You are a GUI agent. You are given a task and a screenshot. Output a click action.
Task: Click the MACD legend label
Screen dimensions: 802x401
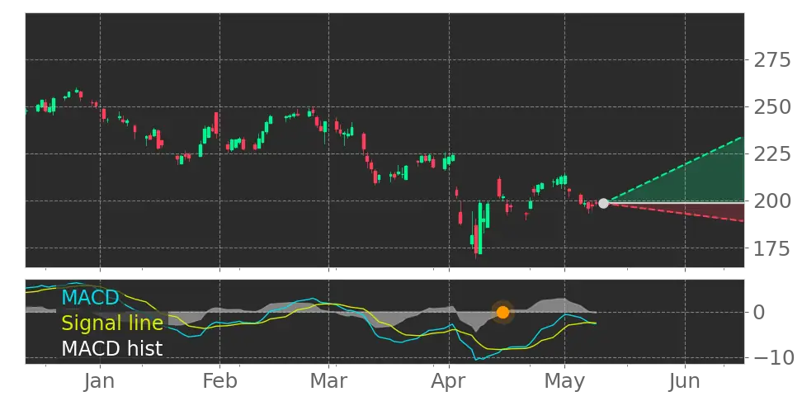90,297
